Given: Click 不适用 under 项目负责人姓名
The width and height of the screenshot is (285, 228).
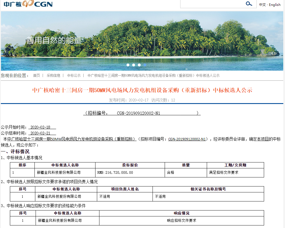Looking at the screenshot, I should click(x=105, y=197).
